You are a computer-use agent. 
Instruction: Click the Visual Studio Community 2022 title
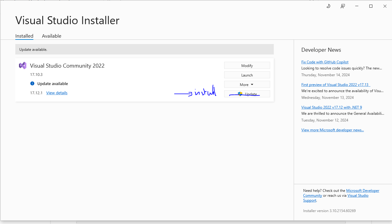pos(67,65)
